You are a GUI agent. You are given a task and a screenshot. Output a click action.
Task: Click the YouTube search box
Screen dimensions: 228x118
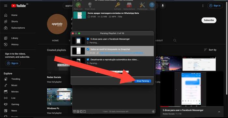[x=68, y=6]
